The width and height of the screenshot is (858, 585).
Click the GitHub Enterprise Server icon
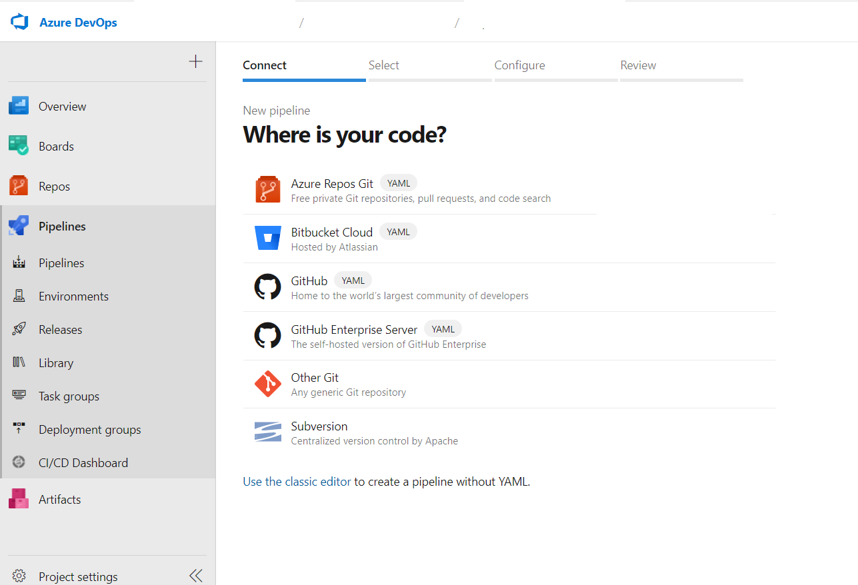tap(267, 335)
